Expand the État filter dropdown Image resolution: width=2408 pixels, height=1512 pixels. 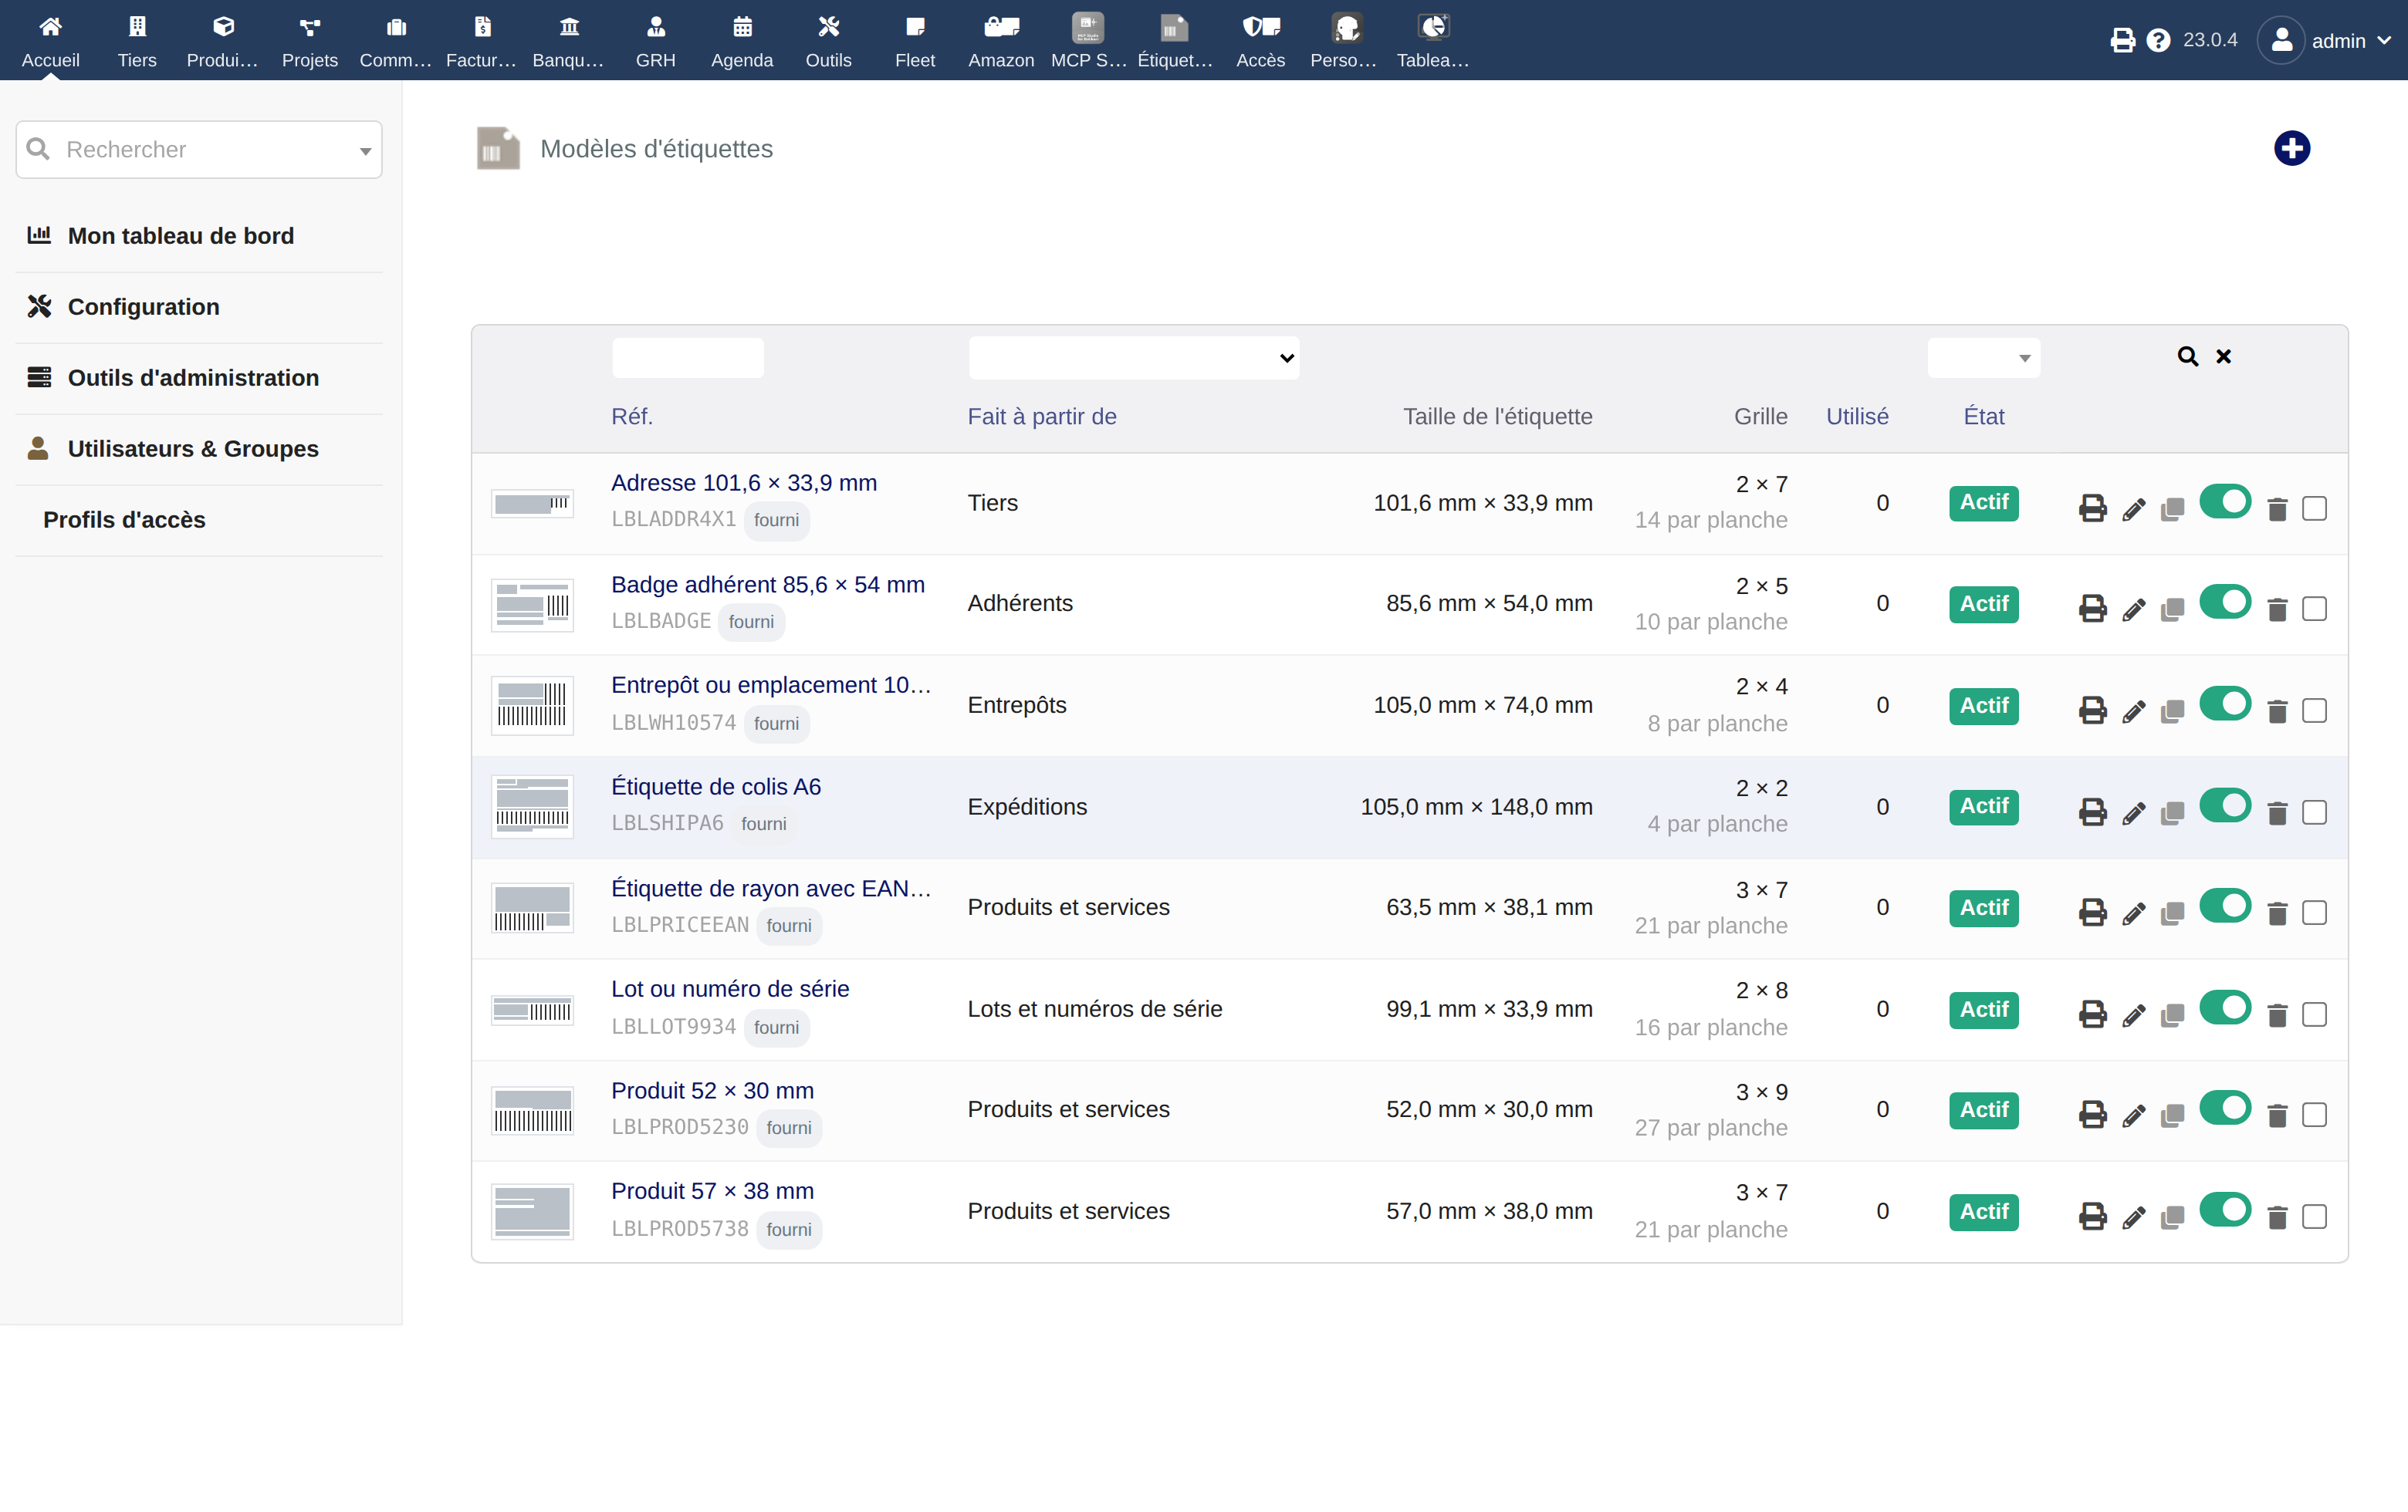[x=1983, y=358]
